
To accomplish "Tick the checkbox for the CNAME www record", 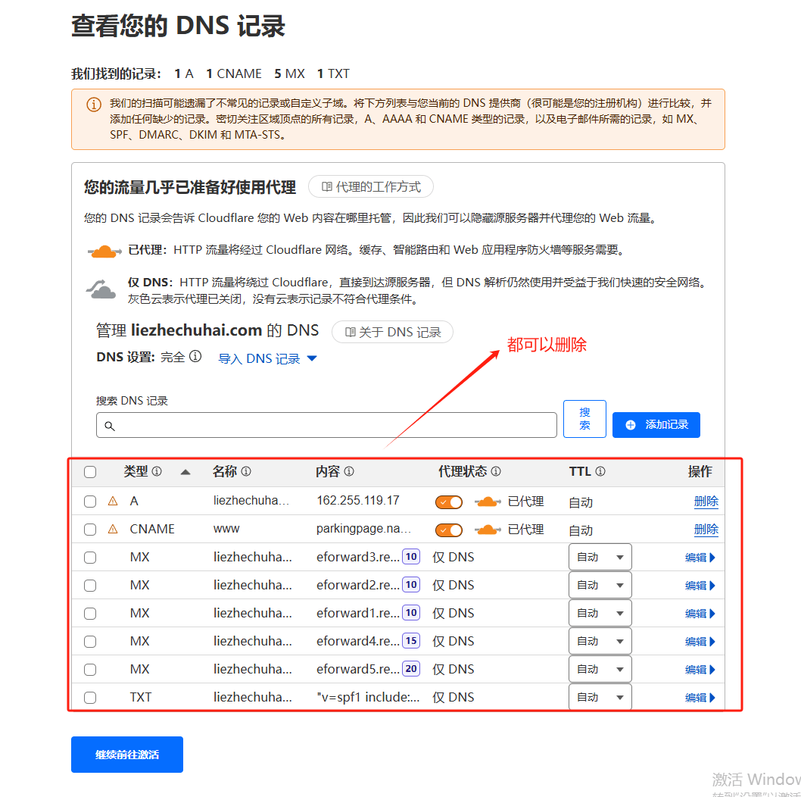I will pos(90,530).
